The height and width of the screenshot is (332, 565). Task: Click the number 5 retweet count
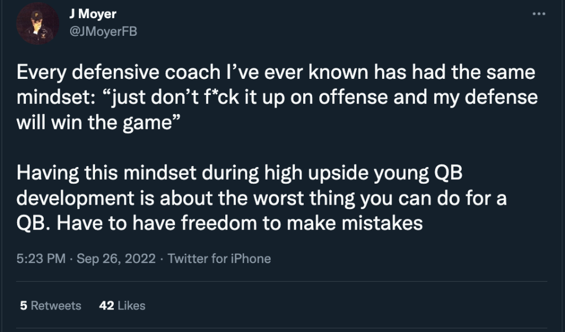23,305
